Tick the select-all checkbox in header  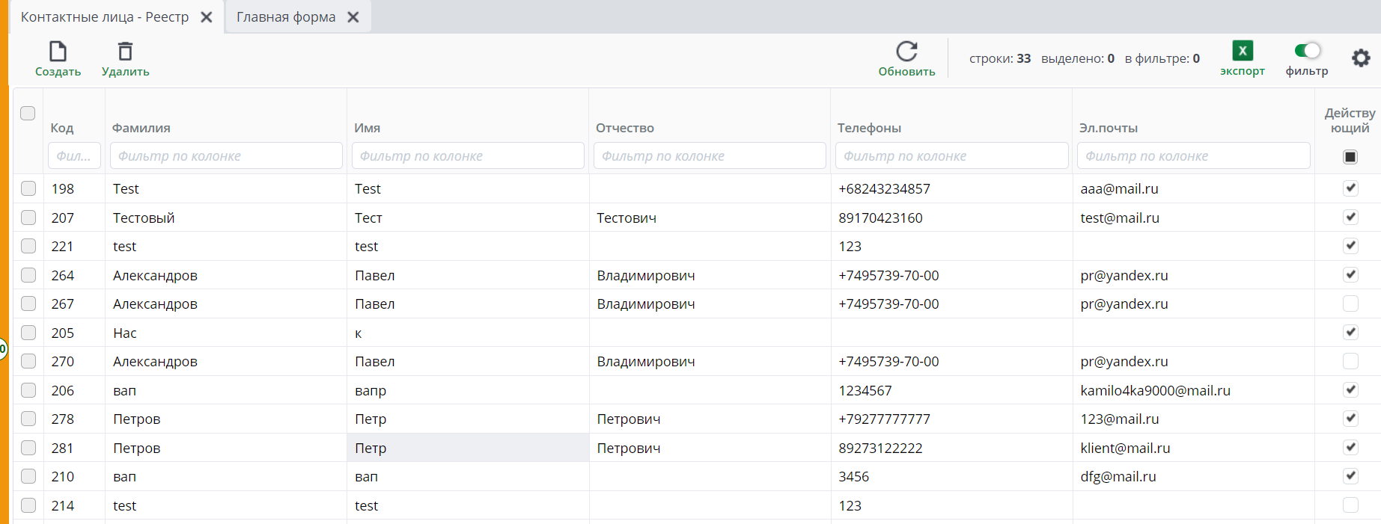[x=28, y=113]
